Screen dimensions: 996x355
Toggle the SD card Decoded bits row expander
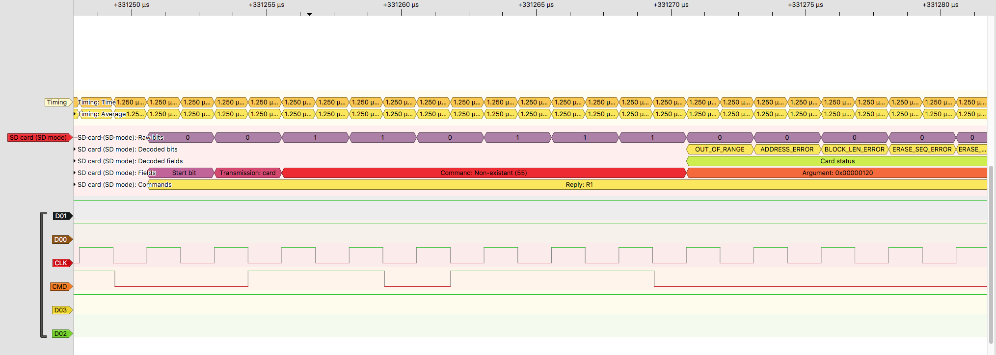(x=75, y=150)
